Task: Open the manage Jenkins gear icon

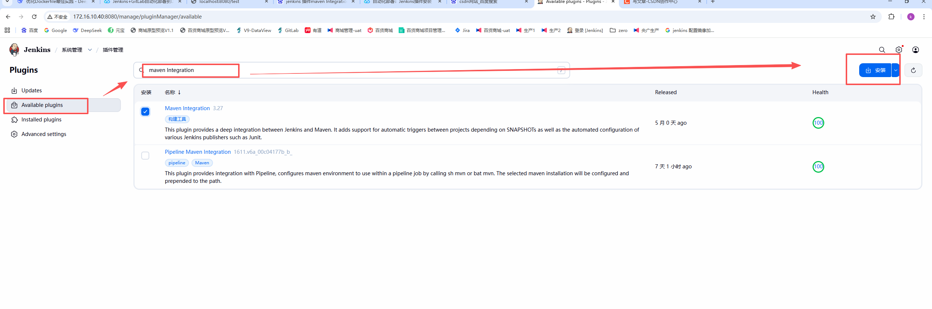Action: (x=899, y=50)
